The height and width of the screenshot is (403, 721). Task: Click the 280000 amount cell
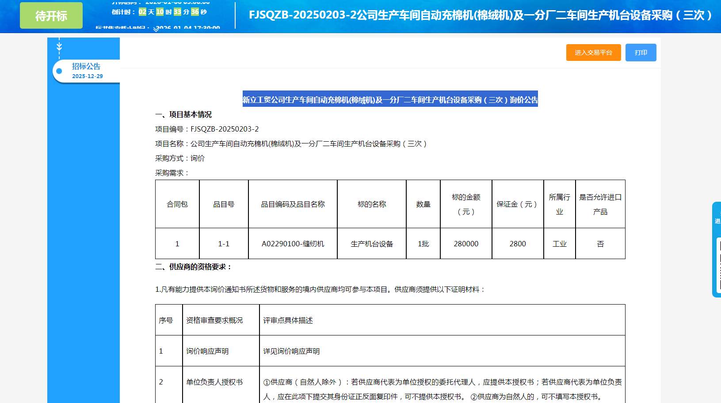466,244
